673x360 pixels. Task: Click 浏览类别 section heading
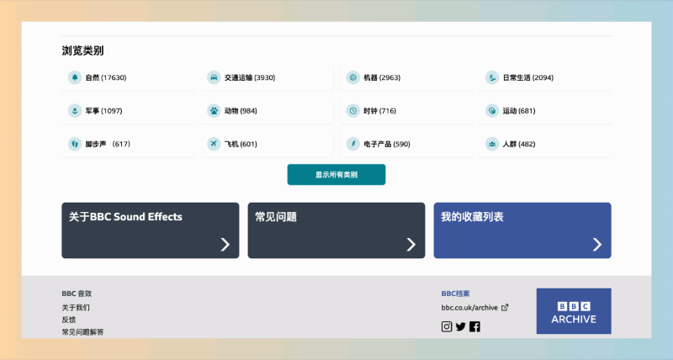click(82, 50)
